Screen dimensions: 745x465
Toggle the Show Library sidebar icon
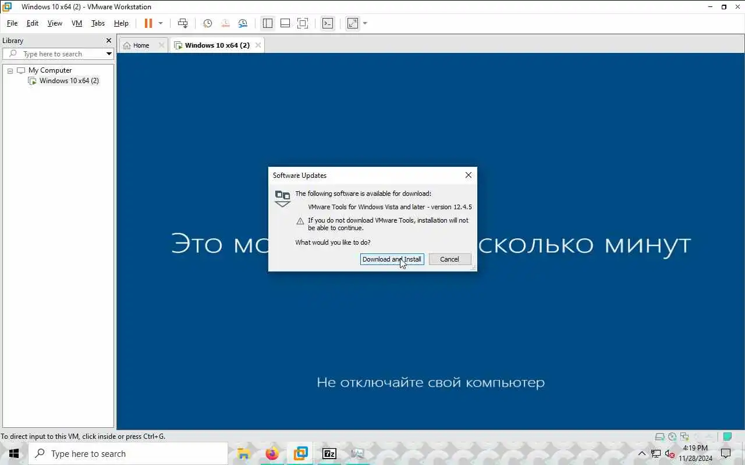click(x=268, y=23)
